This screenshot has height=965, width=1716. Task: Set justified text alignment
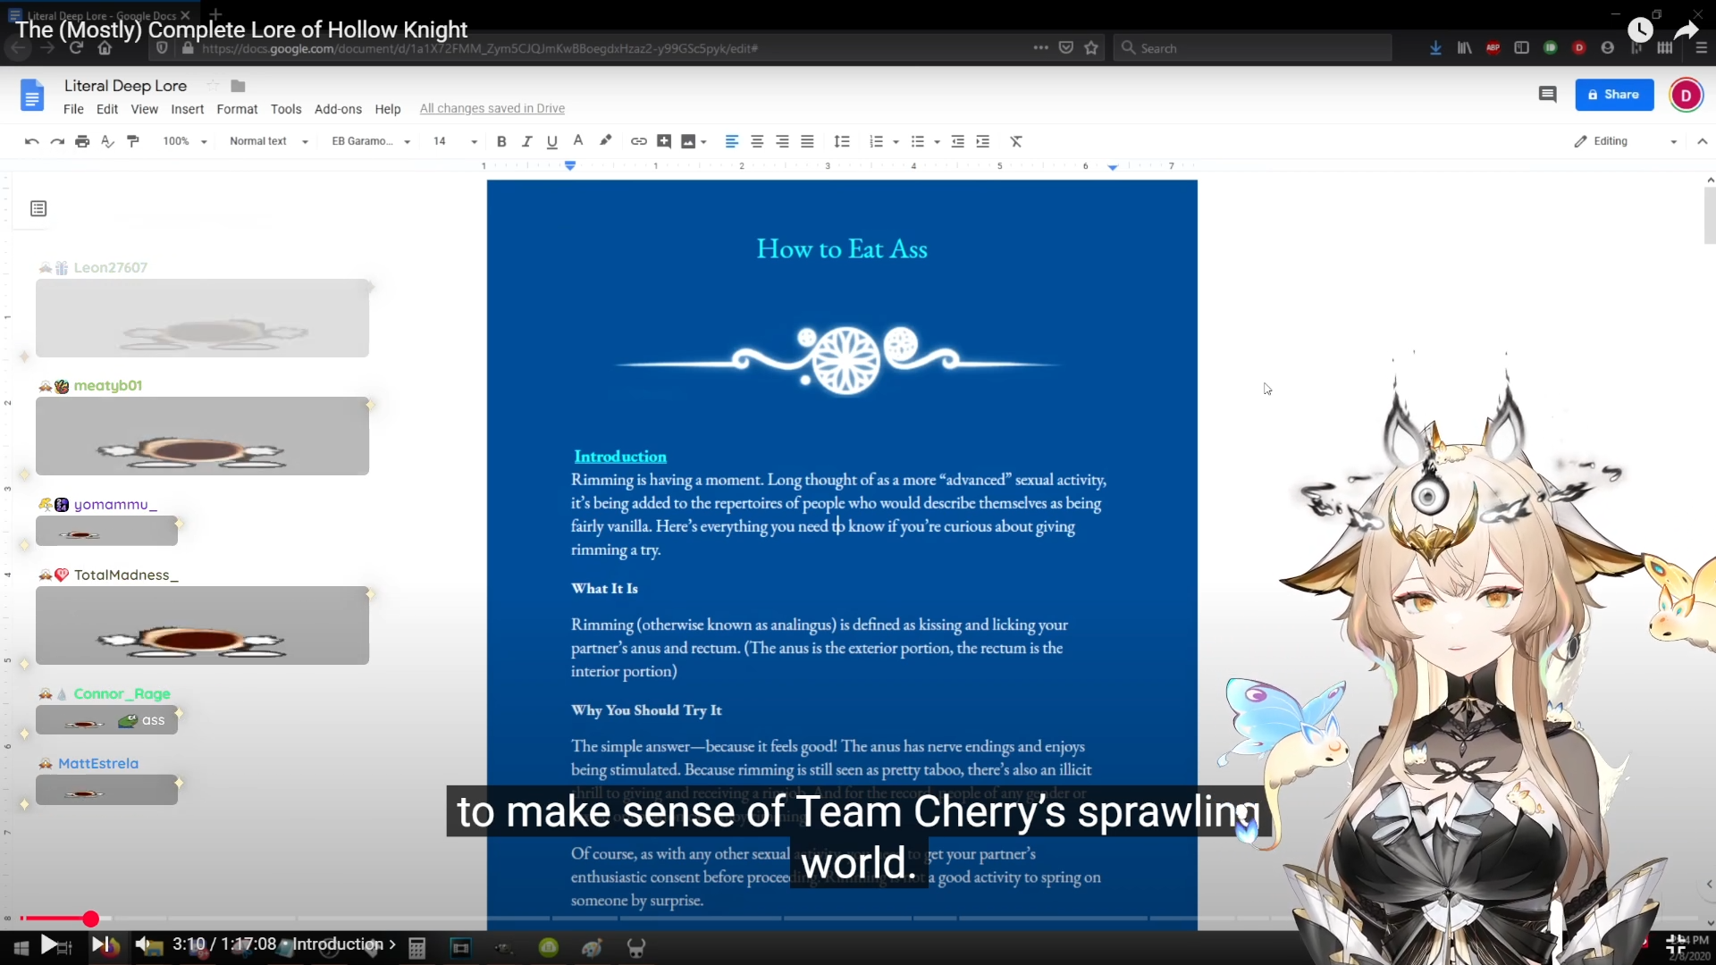pyautogui.click(x=807, y=141)
